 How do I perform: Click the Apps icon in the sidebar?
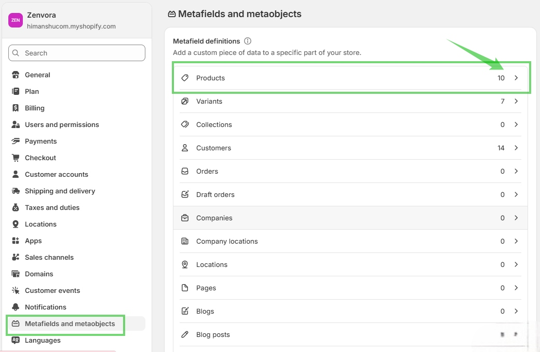click(16, 241)
